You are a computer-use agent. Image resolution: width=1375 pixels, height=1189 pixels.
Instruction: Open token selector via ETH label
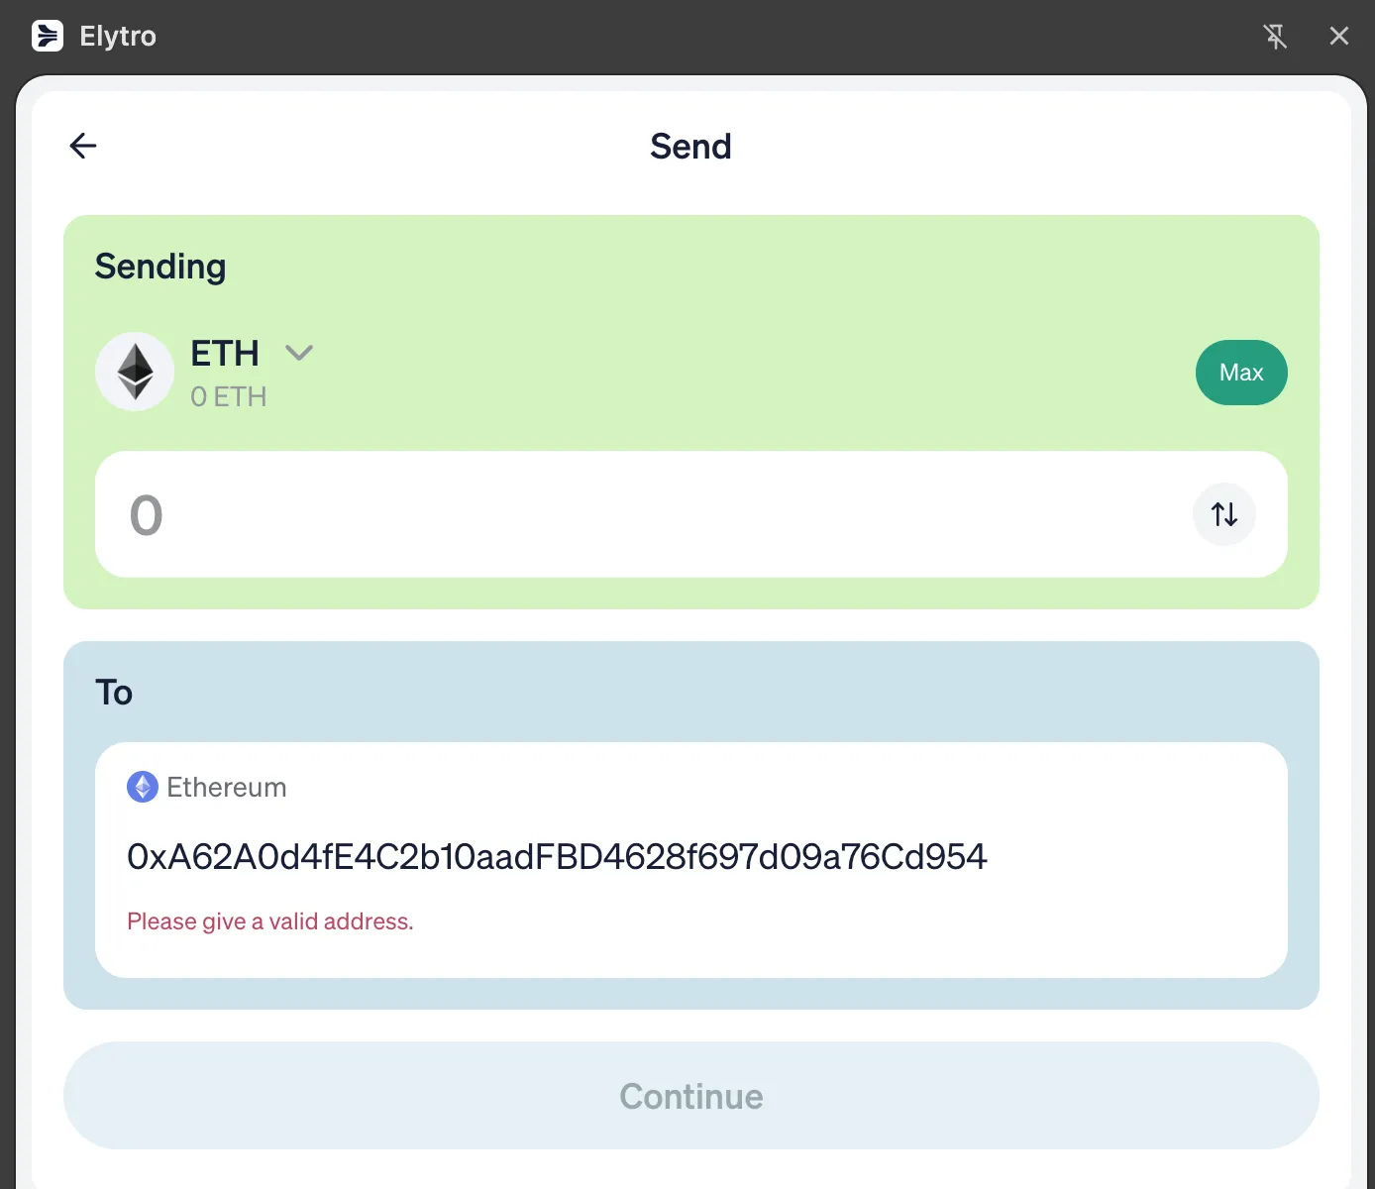pos(225,354)
